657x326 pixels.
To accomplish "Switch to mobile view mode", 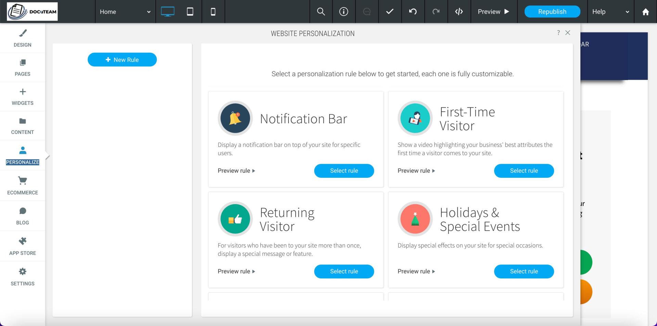I will pyautogui.click(x=213, y=11).
